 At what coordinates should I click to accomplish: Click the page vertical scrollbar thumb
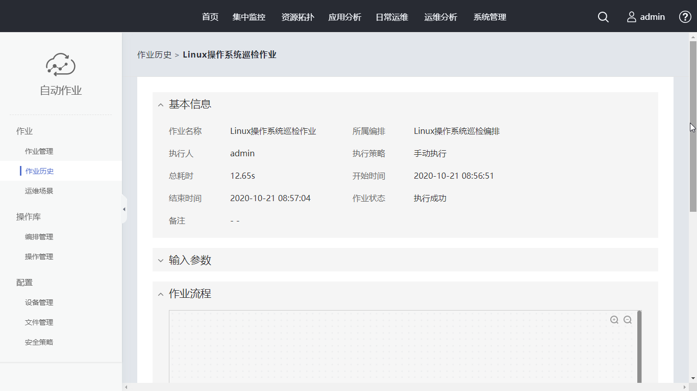coord(693,126)
